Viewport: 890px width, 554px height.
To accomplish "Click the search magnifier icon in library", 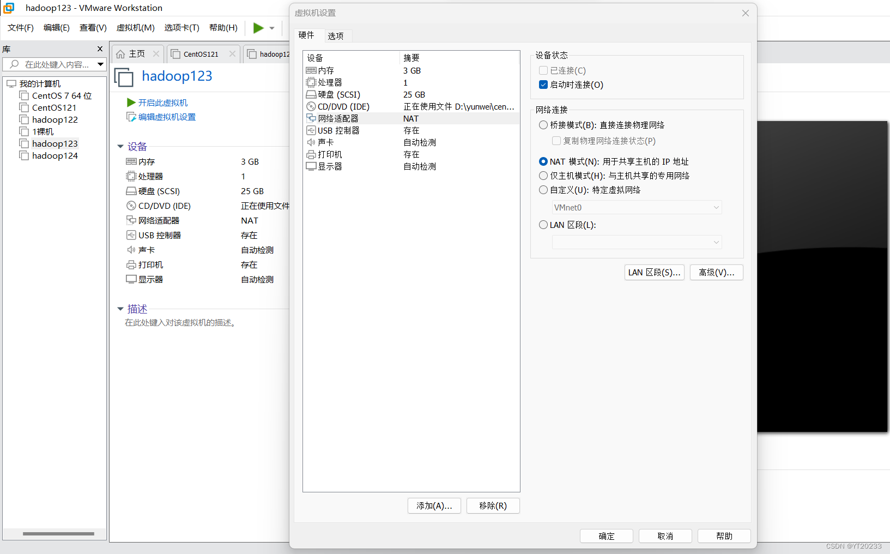I will pos(15,64).
